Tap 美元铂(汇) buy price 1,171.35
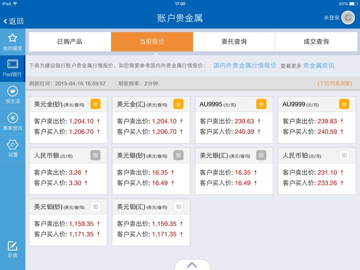 tap(164, 234)
